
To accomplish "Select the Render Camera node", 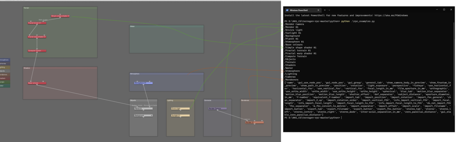I will click(x=217, y=108).
